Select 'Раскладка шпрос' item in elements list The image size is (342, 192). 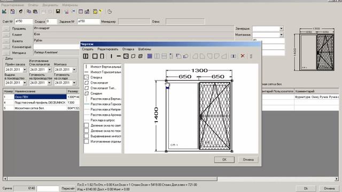tap(103, 120)
